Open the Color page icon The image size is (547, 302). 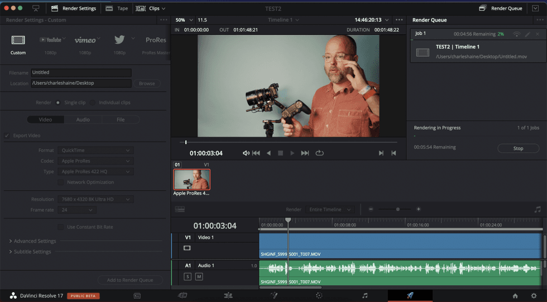click(x=319, y=295)
